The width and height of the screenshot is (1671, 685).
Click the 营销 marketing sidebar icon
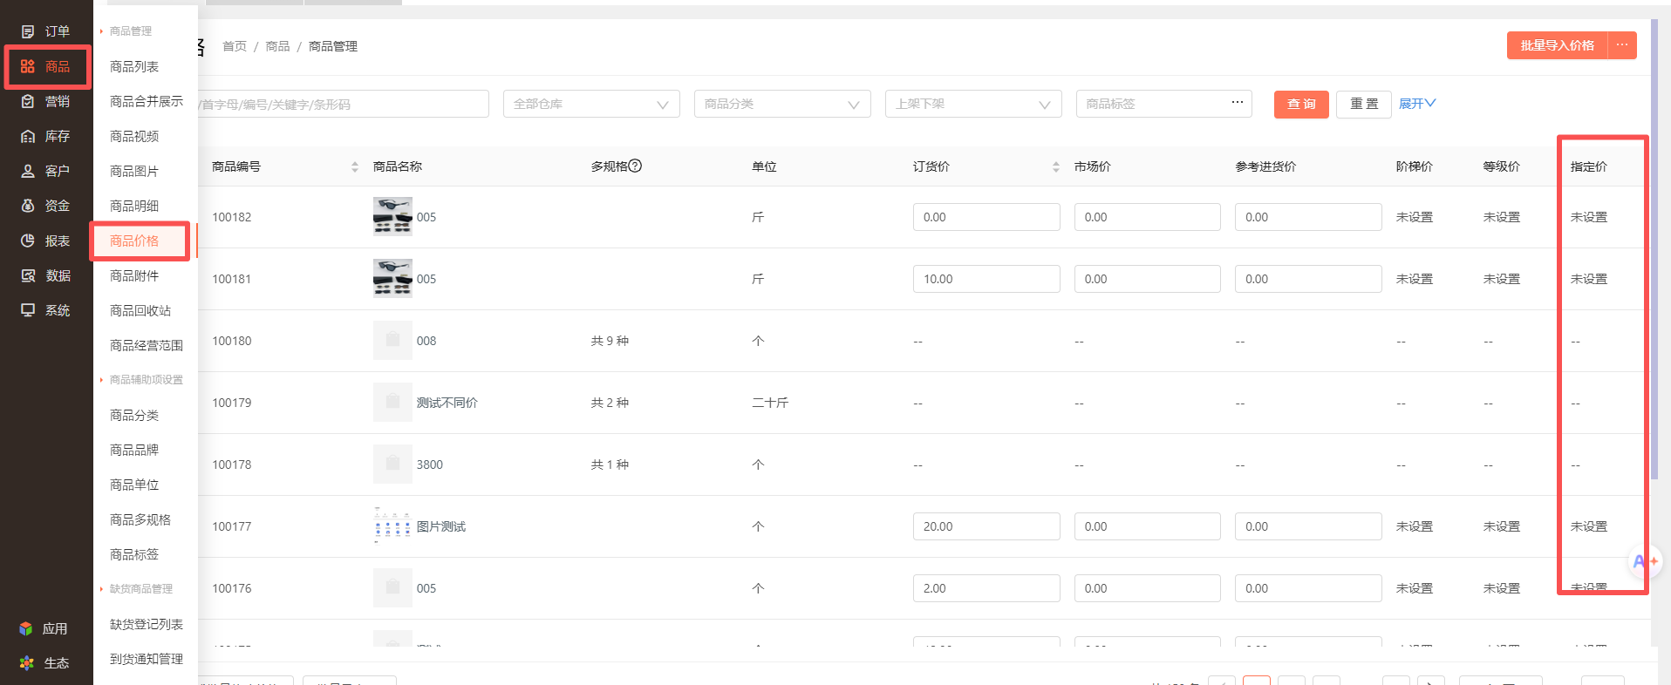[28, 101]
